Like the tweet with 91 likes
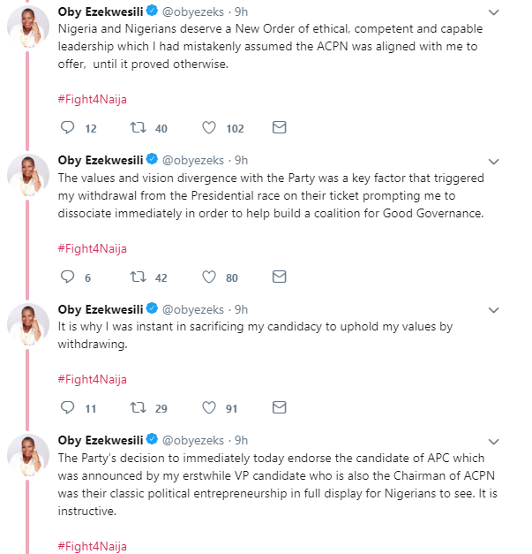532x554 pixels. (209, 408)
